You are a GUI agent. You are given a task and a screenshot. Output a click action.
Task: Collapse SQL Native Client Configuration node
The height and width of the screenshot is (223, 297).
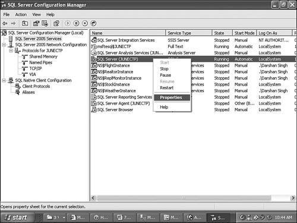click(x=4, y=80)
